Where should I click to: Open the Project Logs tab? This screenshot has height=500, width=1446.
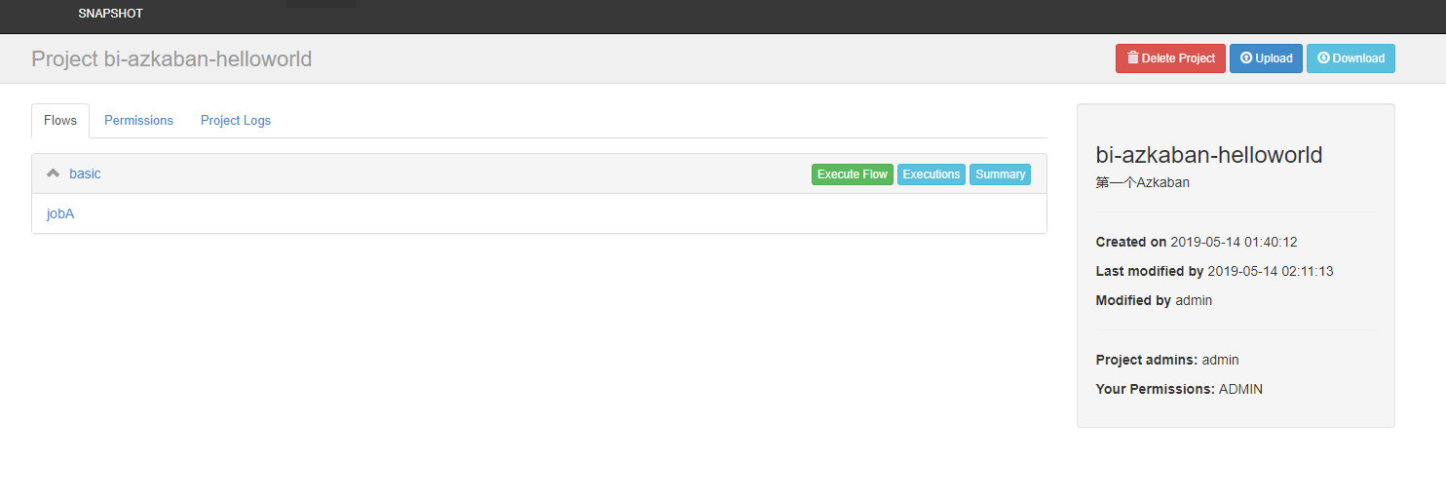(236, 121)
